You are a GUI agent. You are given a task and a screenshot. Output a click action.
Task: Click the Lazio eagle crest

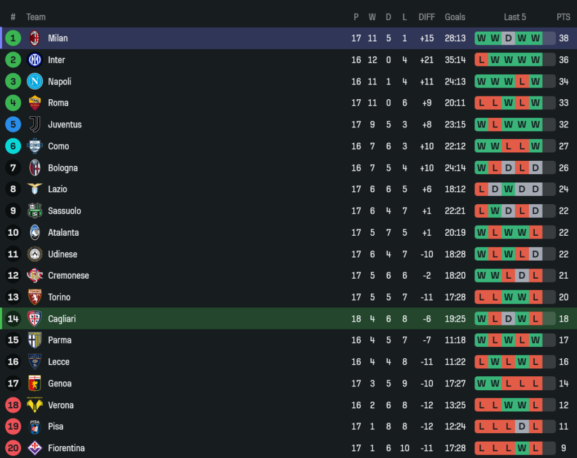click(35, 189)
